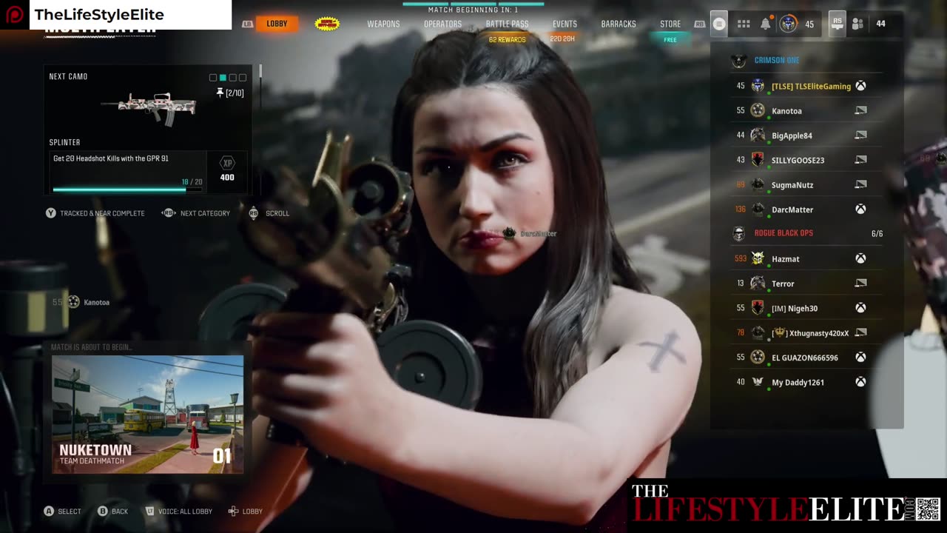Viewport: 947px width, 533px height.
Task: Open the Weapons tab
Action: coord(383,24)
